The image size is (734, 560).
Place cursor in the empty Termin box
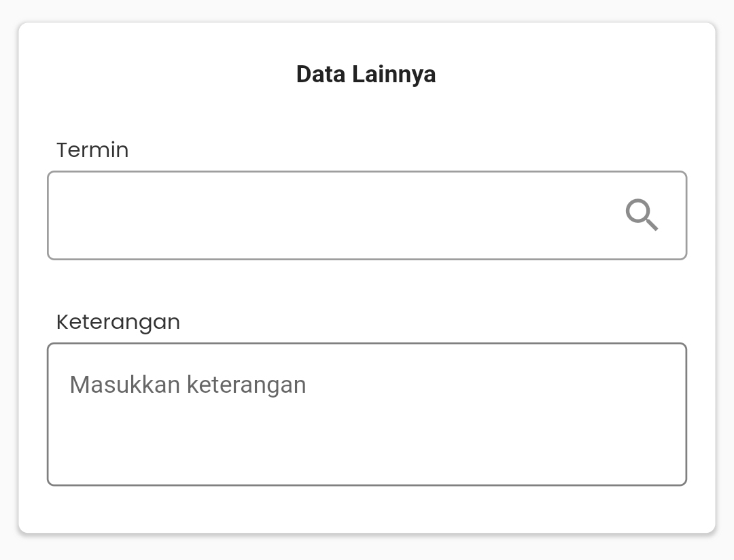click(x=367, y=215)
